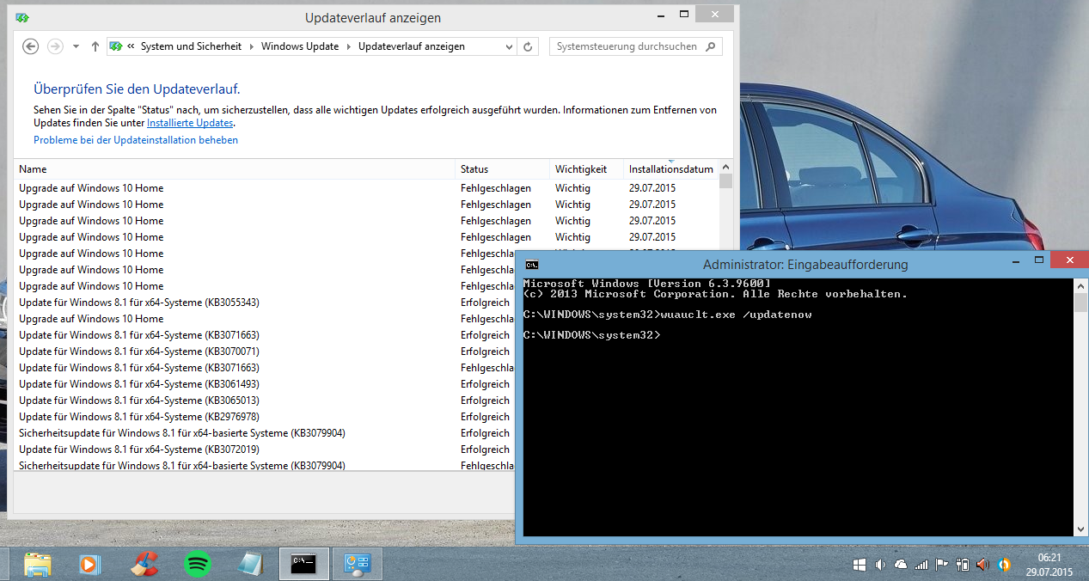
Task: Go back with the Control Panel back arrow
Action: [31, 46]
